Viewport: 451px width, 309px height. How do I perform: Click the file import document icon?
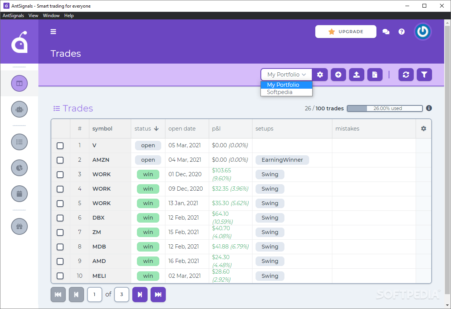(375, 75)
